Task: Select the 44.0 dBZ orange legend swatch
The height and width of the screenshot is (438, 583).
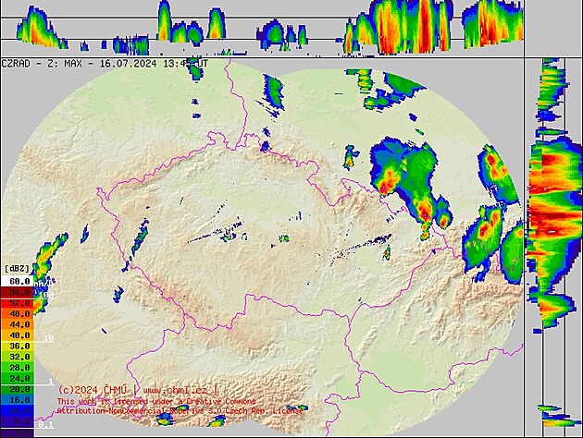Action: pos(19,324)
